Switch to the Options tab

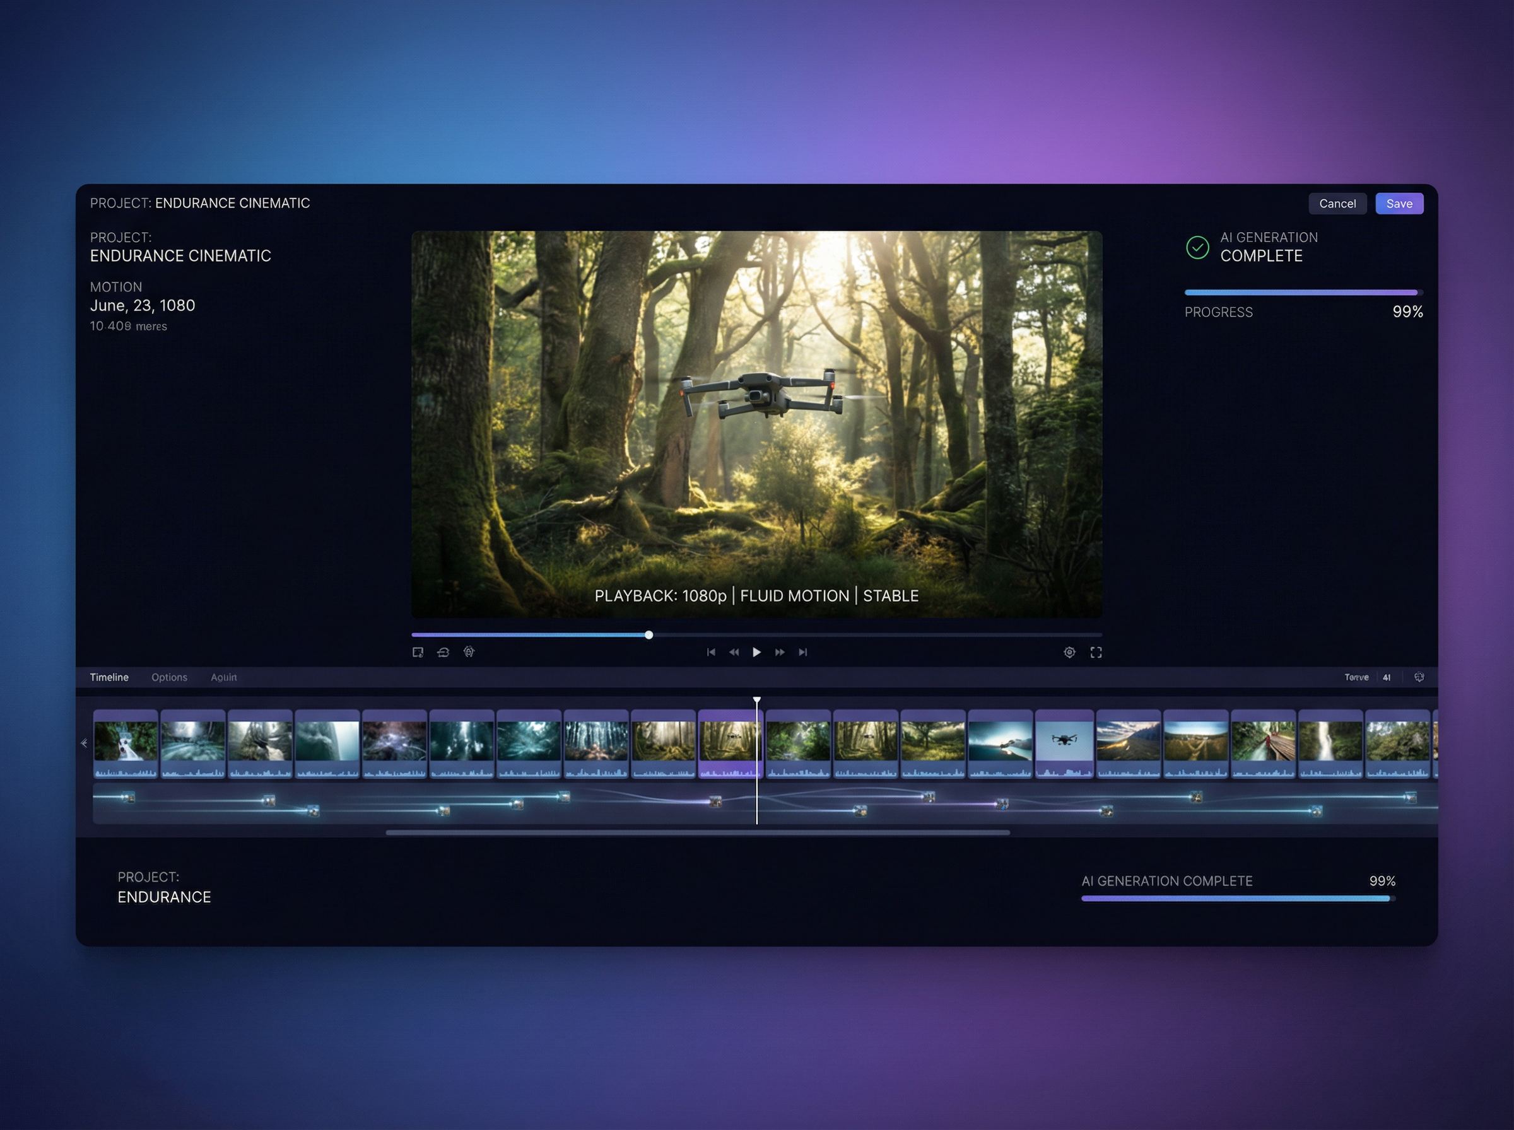(x=169, y=677)
